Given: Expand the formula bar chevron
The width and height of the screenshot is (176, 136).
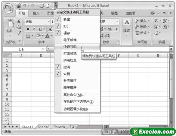Looking at the screenshot, I should (171, 49).
